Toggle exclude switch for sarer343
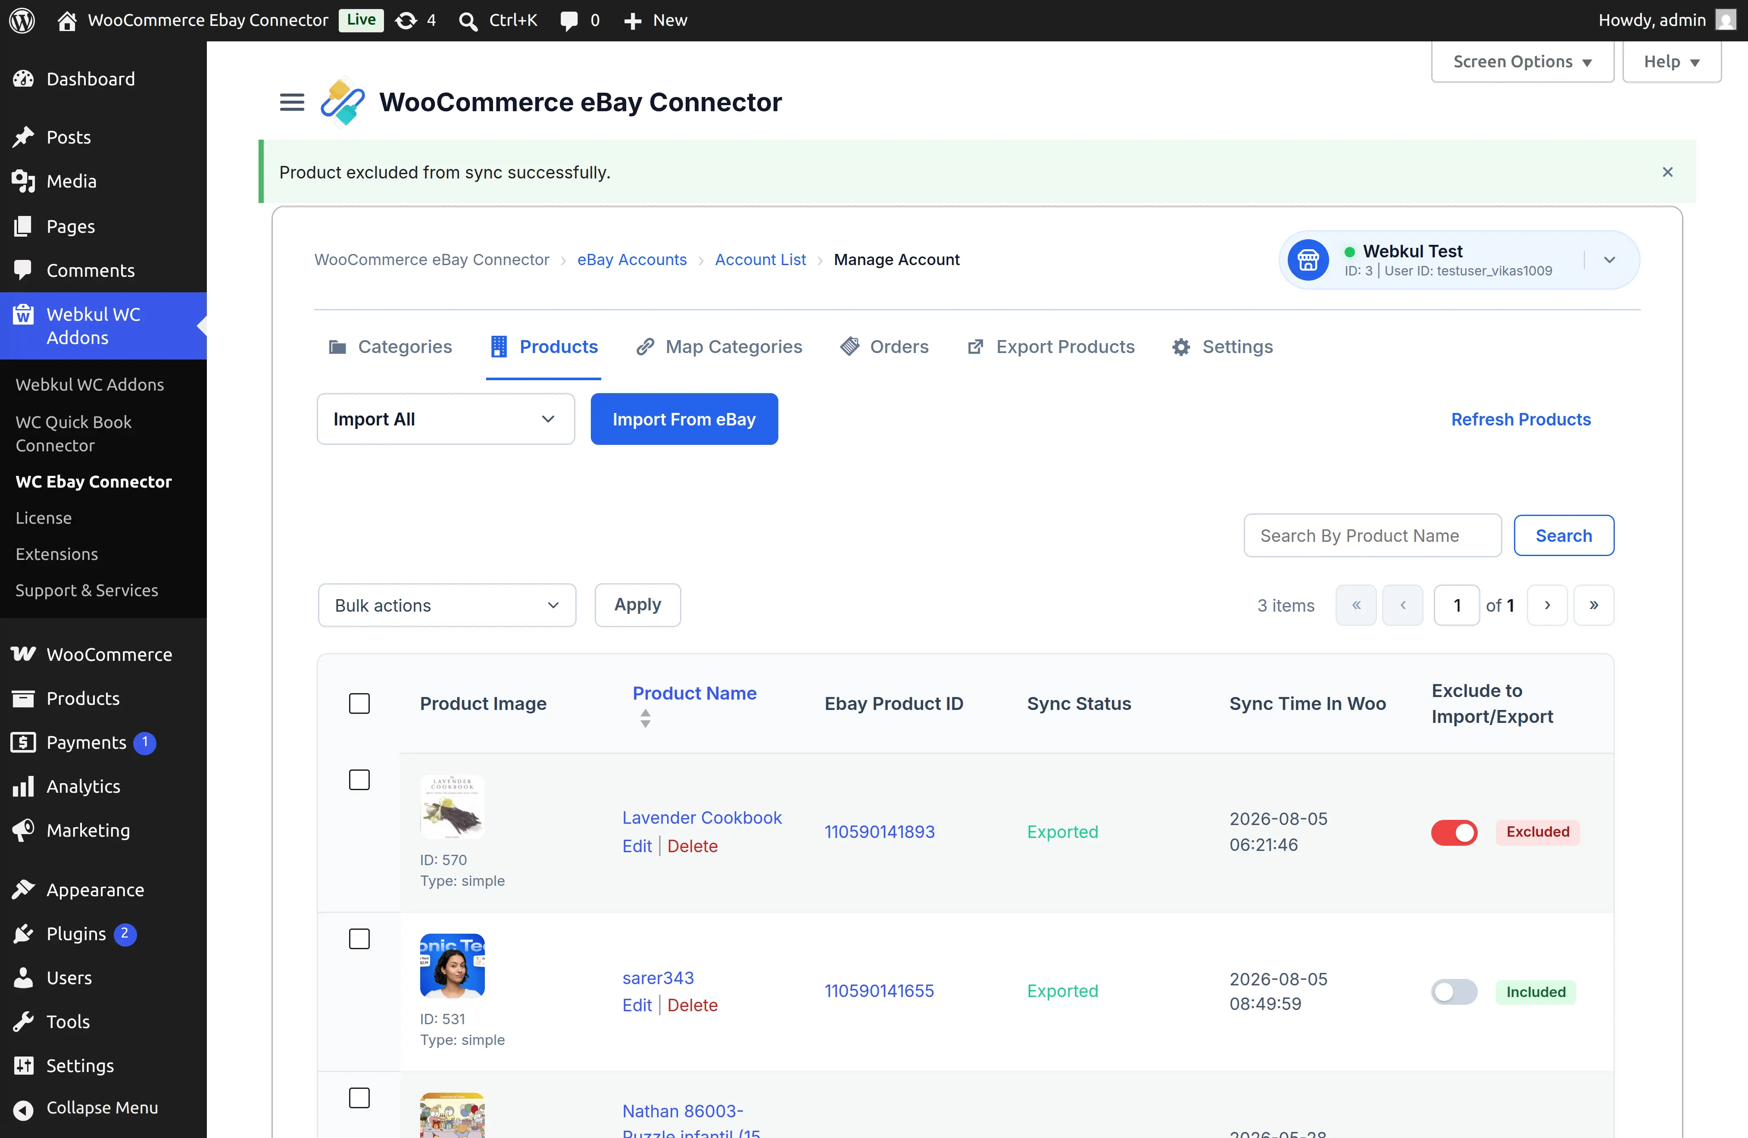The image size is (1748, 1138). (1454, 992)
